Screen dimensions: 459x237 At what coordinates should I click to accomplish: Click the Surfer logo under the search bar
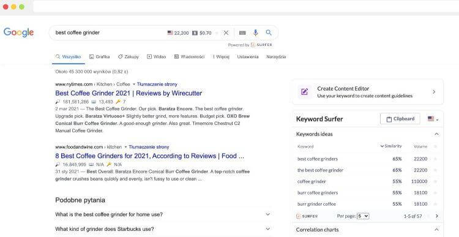[261, 45]
